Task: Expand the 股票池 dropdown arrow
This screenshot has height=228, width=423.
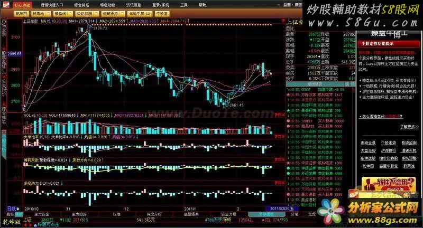Action: 48,14
